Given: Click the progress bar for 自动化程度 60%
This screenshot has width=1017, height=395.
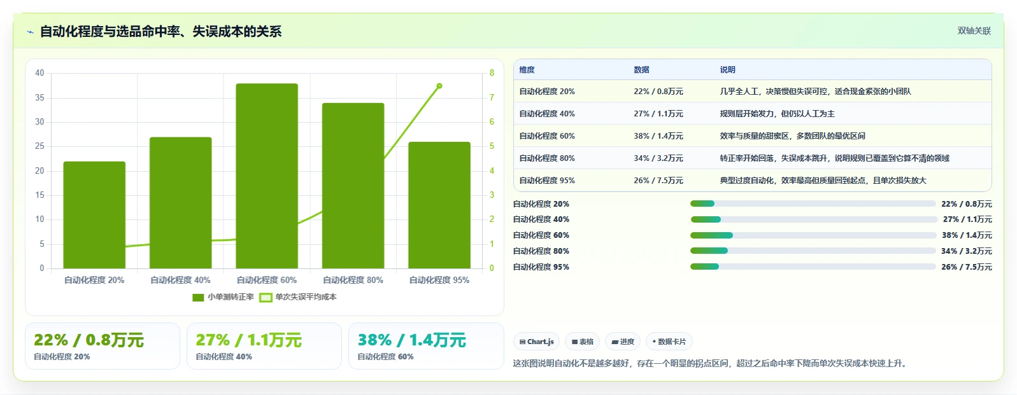Looking at the screenshot, I should [x=813, y=235].
